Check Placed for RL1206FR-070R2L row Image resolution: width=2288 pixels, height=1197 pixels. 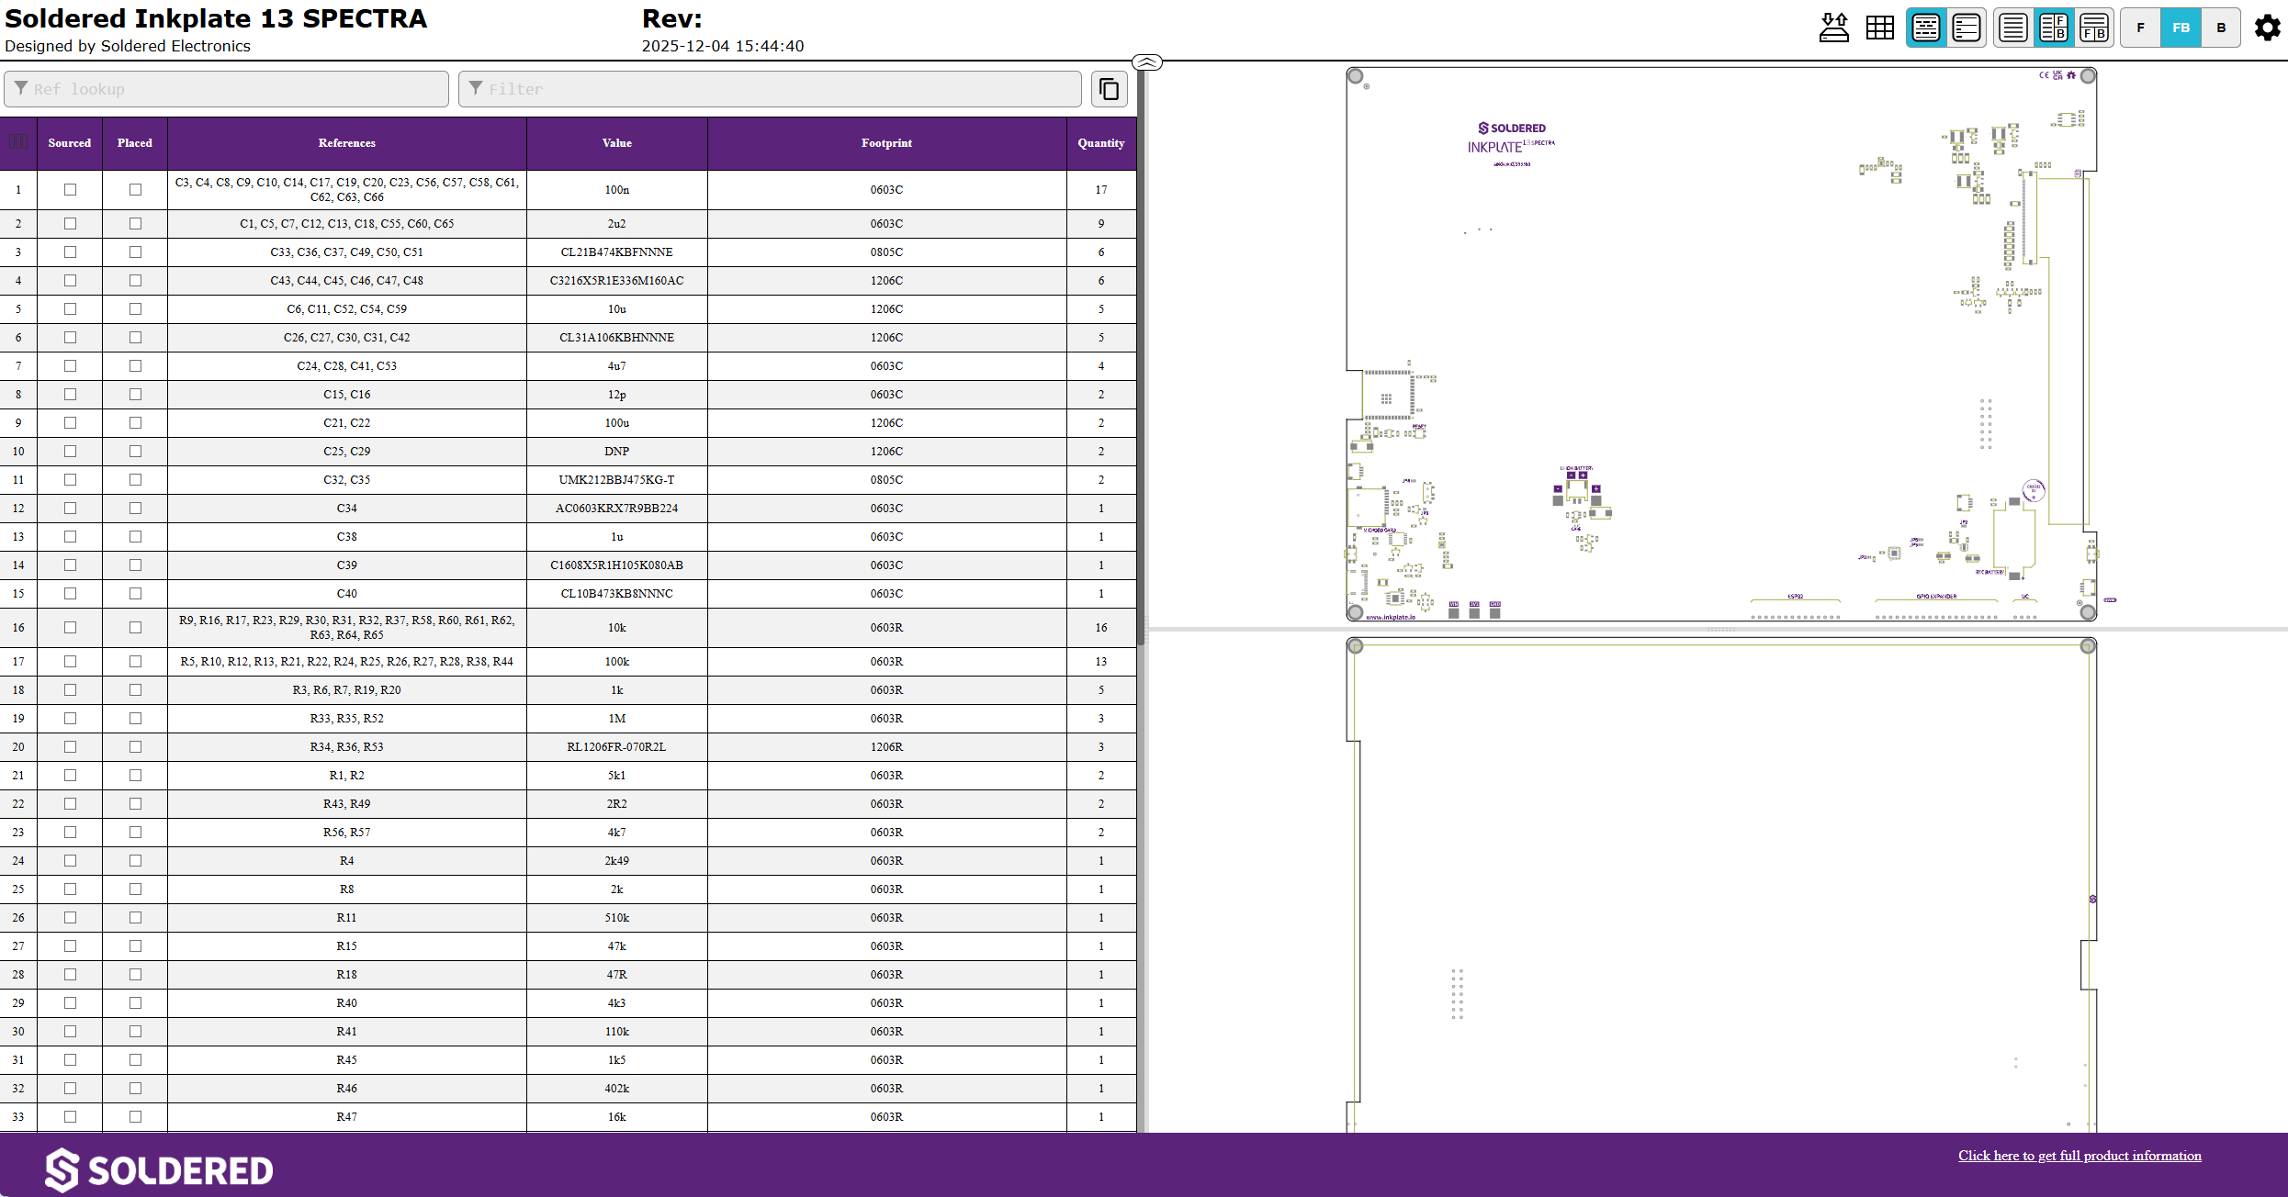pos(135,747)
